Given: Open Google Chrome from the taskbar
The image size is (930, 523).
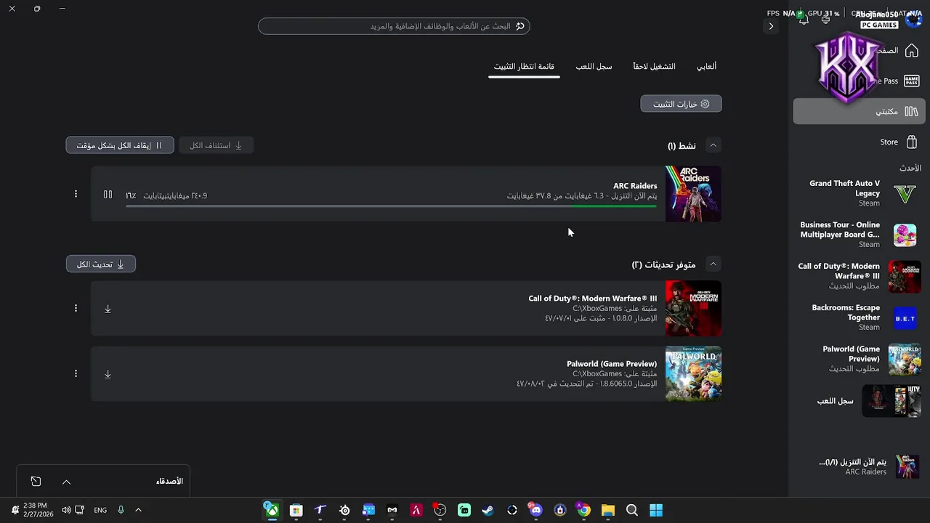Looking at the screenshot, I should coord(583,511).
